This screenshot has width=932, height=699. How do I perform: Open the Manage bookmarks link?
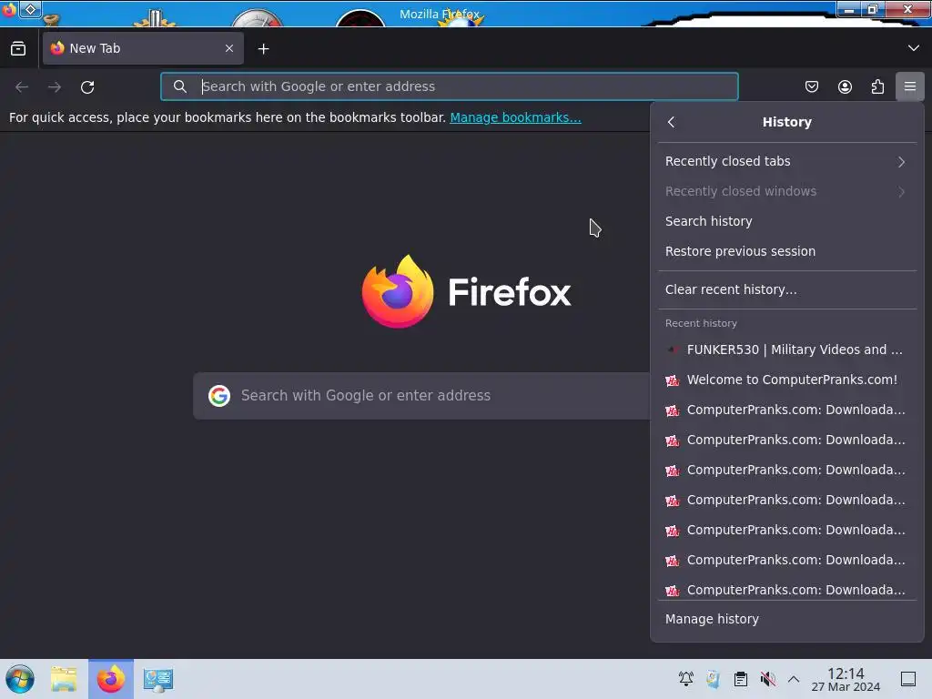515,117
